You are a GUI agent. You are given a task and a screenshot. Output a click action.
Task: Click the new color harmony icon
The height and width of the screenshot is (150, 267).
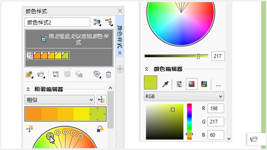41,75
